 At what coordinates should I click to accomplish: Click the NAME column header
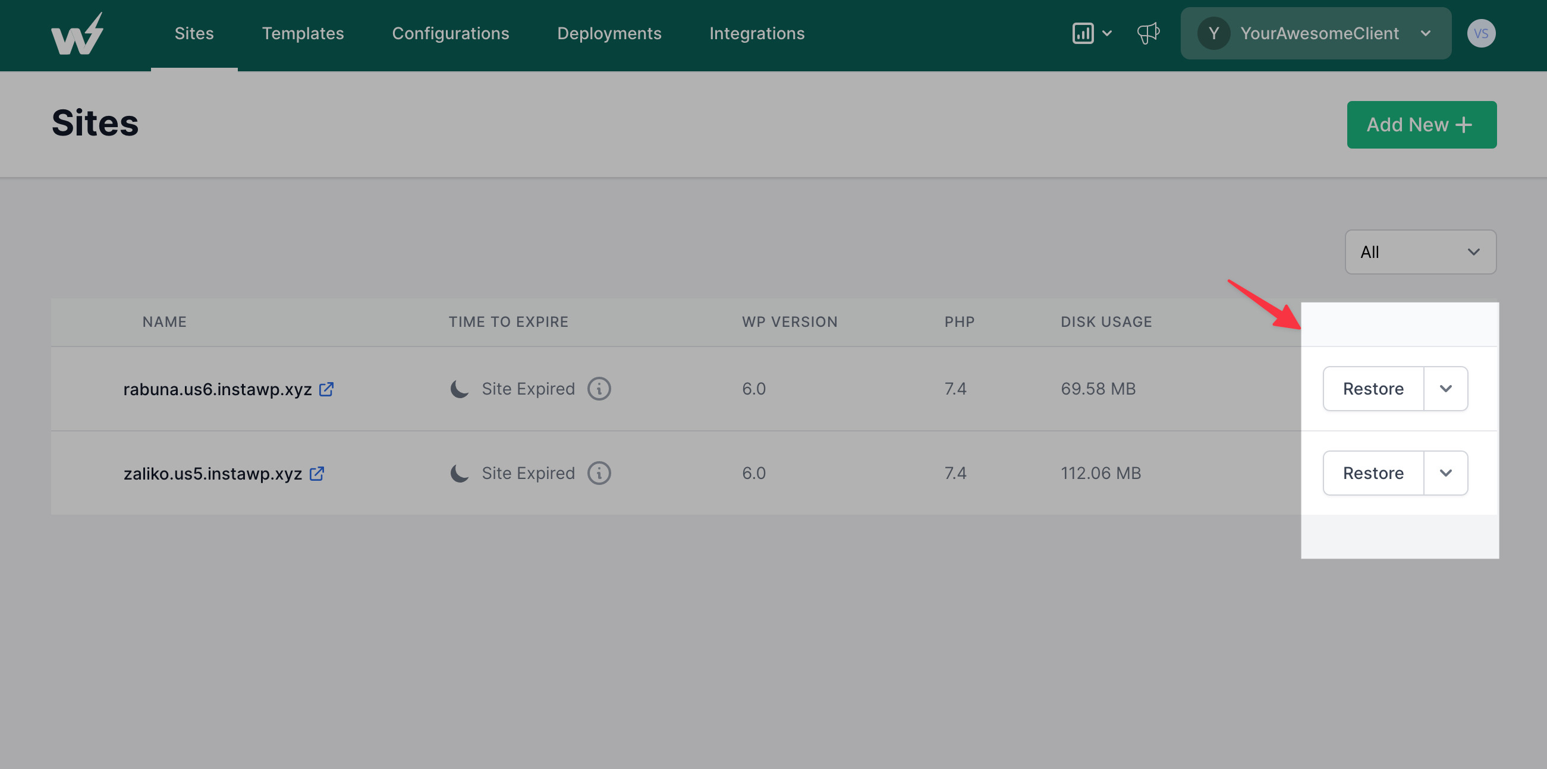tap(165, 322)
